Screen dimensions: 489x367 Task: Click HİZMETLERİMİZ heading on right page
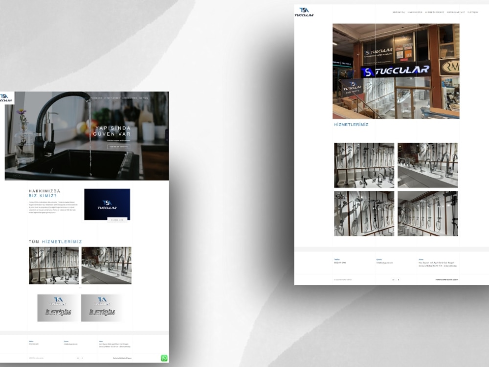click(351, 124)
